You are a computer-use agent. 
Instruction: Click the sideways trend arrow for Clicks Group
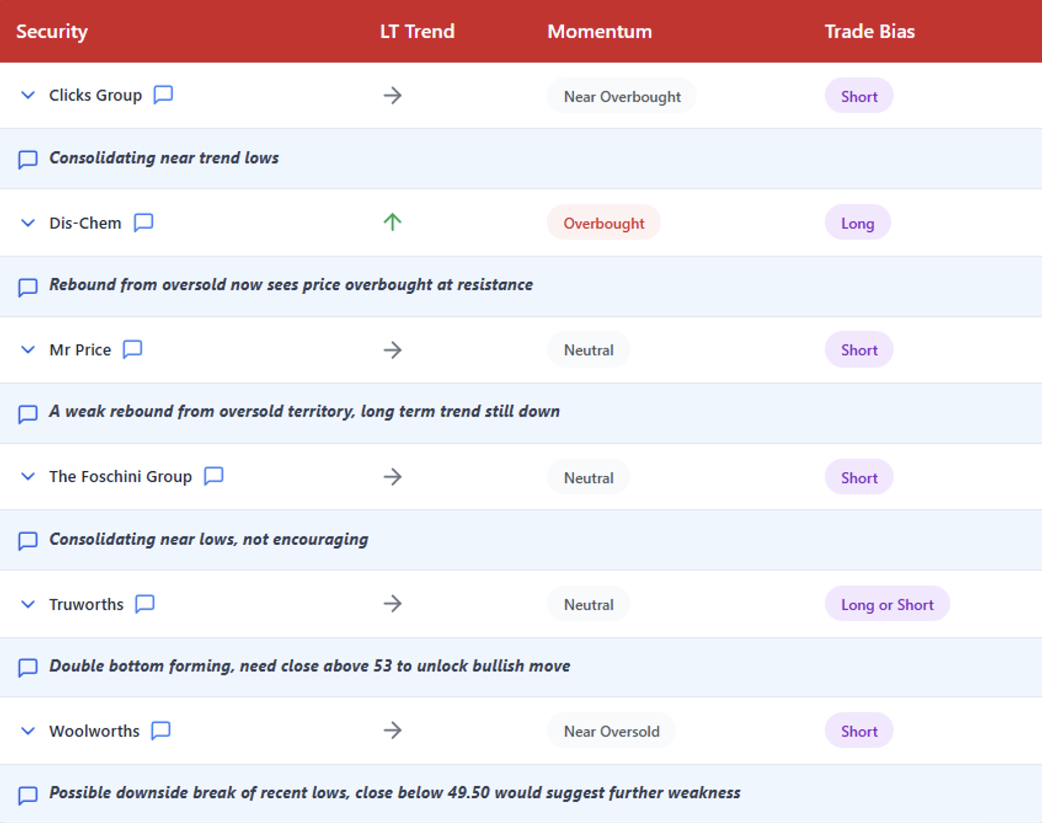(392, 96)
